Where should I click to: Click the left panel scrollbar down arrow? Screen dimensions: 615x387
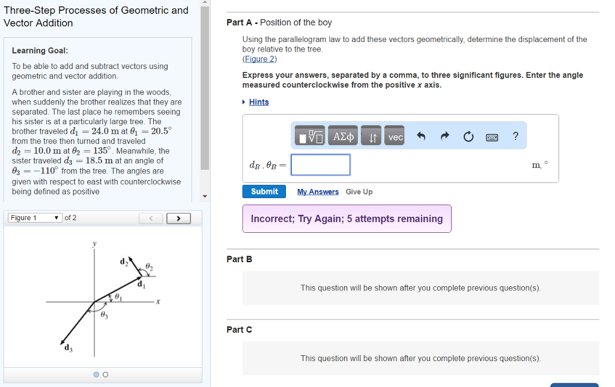pyautogui.click(x=206, y=196)
